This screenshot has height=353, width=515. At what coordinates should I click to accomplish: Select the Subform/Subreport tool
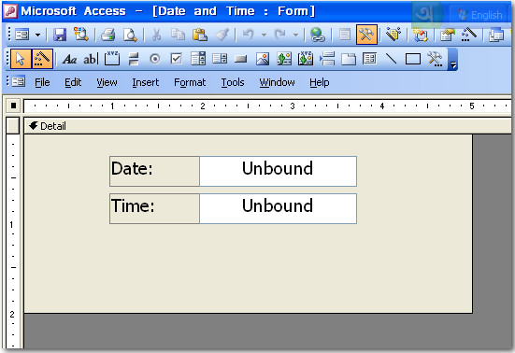click(370, 59)
